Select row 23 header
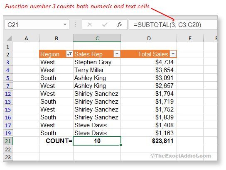The image size is (226, 170). tap(8, 157)
